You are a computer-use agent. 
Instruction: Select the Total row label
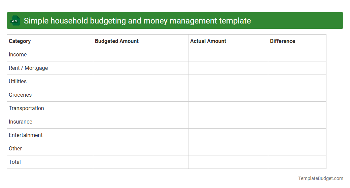point(15,162)
